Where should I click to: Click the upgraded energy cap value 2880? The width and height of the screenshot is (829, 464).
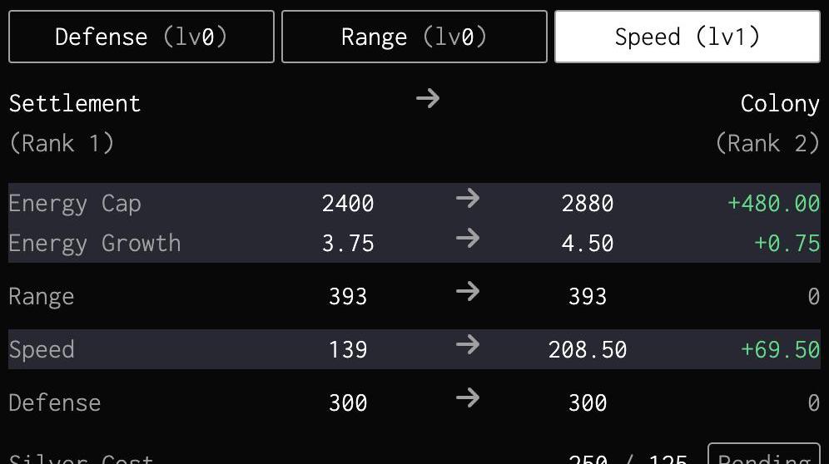[587, 204]
